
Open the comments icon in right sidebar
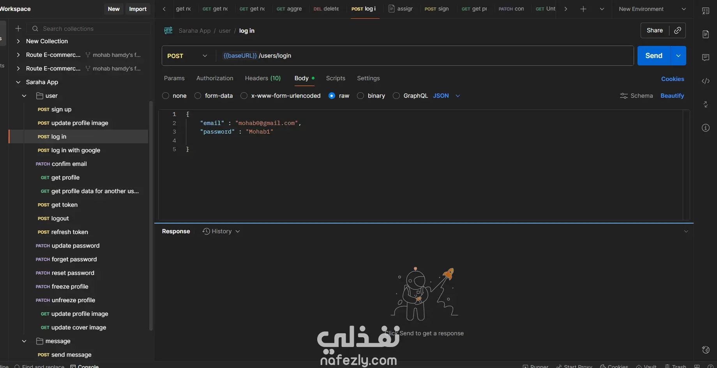tap(706, 58)
